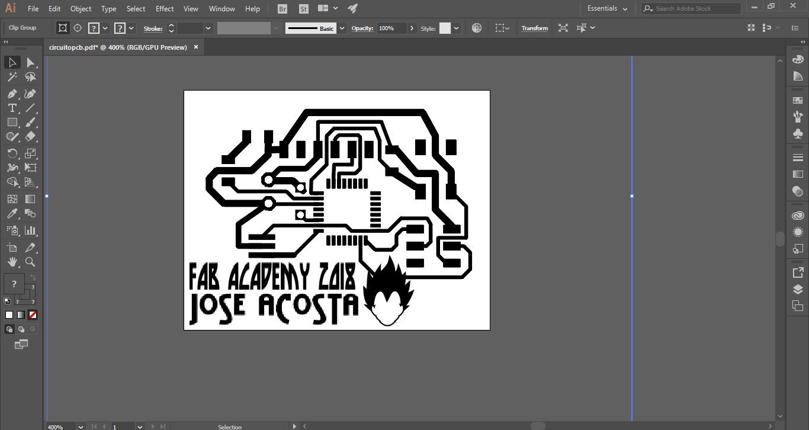Switch to Draw Normal mode

(9, 329)
